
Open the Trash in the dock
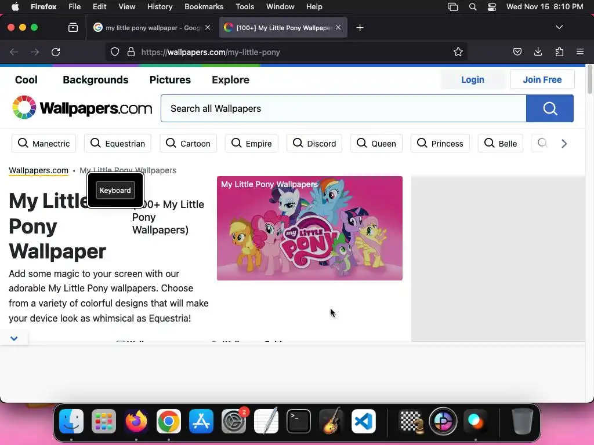(x=523, y=421)
